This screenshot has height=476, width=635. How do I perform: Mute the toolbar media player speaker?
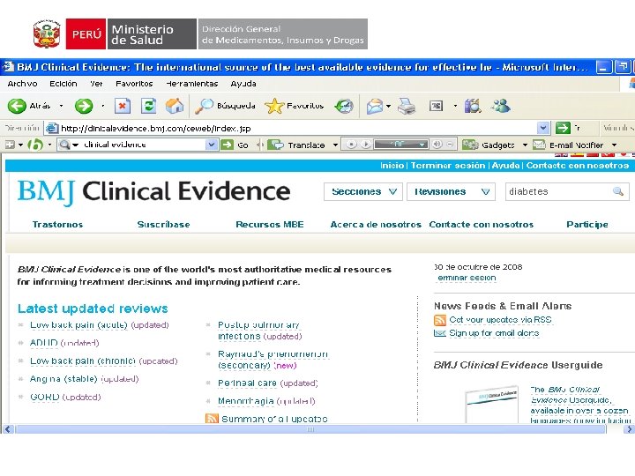[x=437, y=144]
